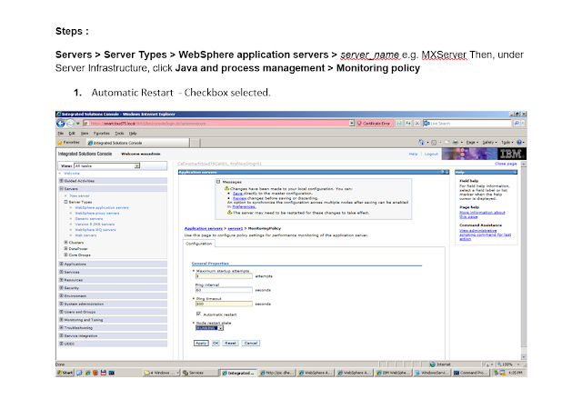Open the Services taskbar button
The height and width of the screenshot is (399, 582).
200,373
